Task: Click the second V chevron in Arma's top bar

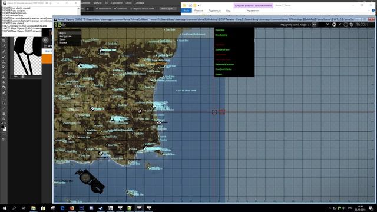Action: tap(340, 25)
